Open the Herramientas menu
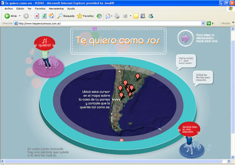 (x=57, y=9)
